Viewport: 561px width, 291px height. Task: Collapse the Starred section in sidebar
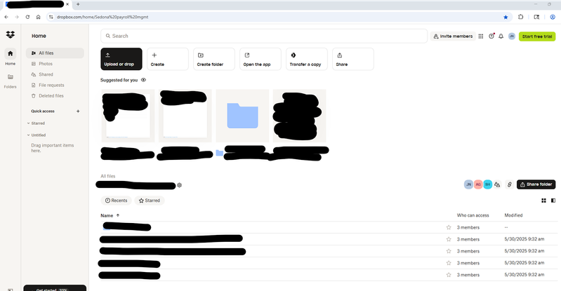(29, 123)
